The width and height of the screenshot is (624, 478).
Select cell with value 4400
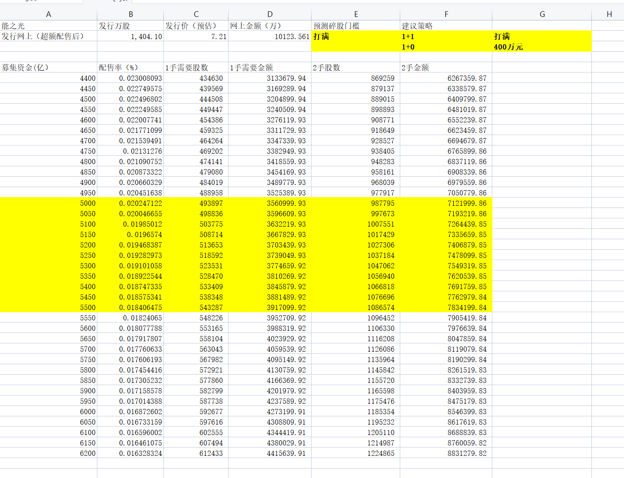(x=48, y=78)
